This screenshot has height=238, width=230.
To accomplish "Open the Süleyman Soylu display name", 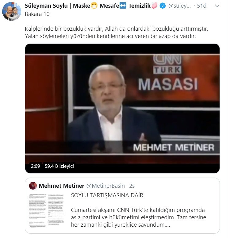I will [x=46, y=6].
